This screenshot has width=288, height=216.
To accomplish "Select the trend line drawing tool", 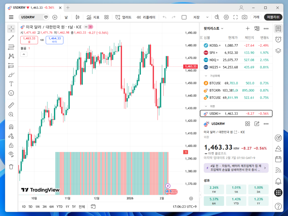I will click(x=11, y=38).
